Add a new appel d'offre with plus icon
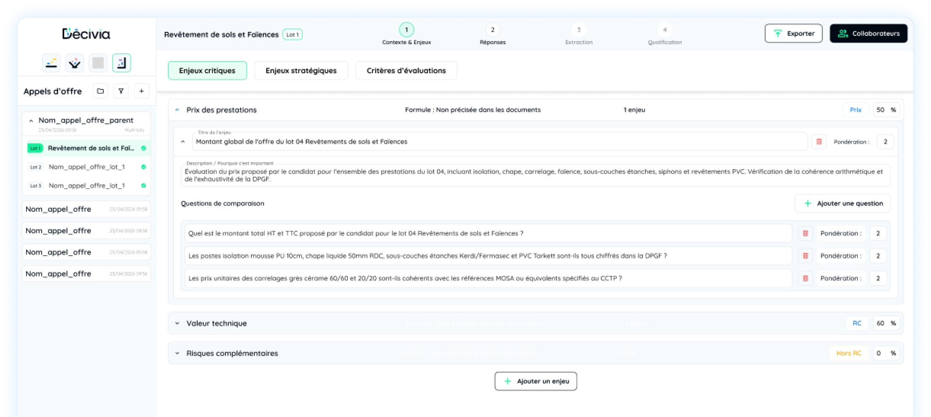Screen dimensions: 931x417 pyautogui.click(x=142, y=91)
